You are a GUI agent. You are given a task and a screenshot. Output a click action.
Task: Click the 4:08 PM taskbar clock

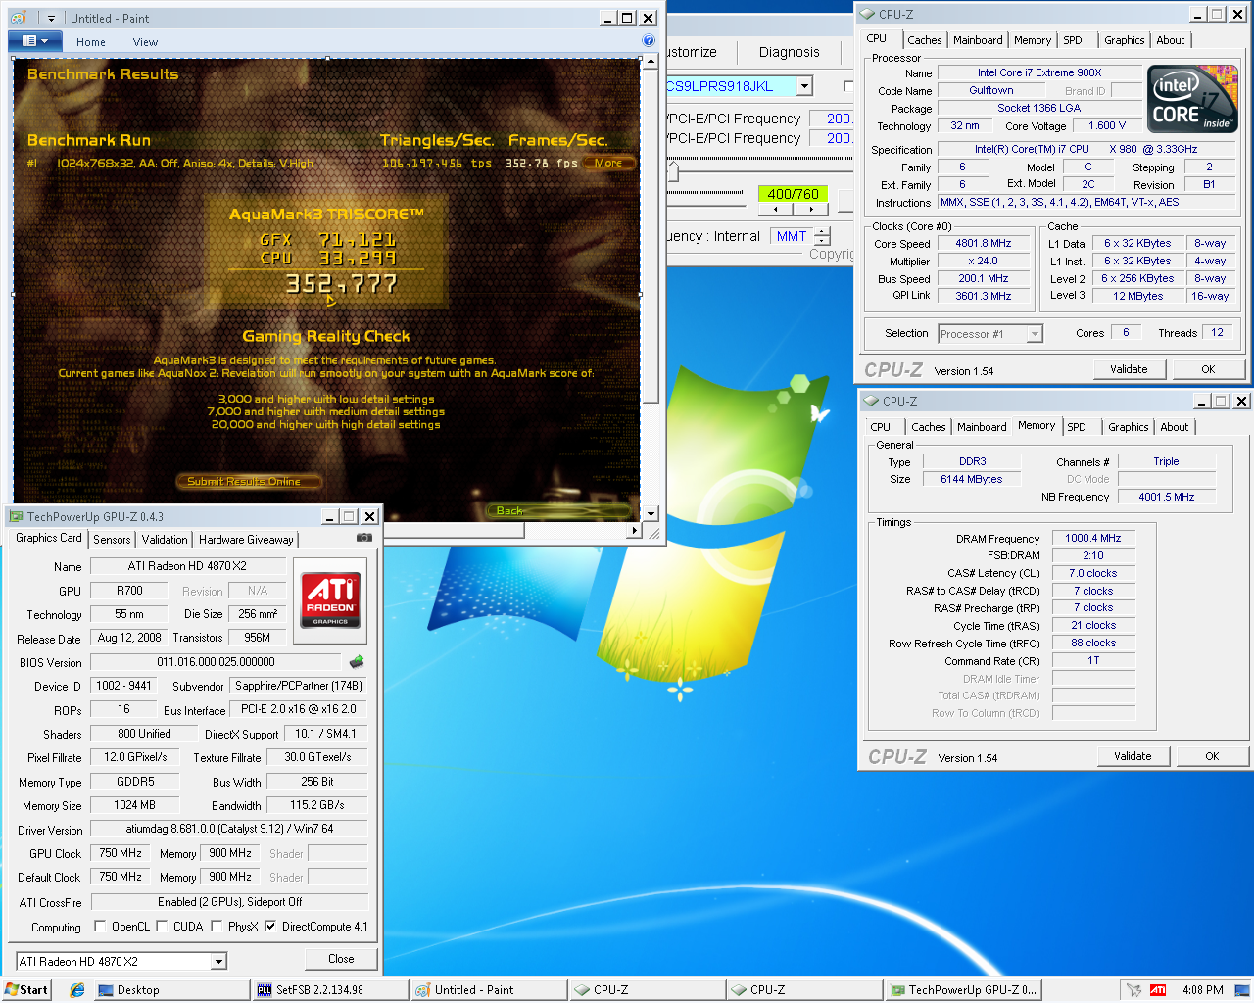click(1202, 990)
